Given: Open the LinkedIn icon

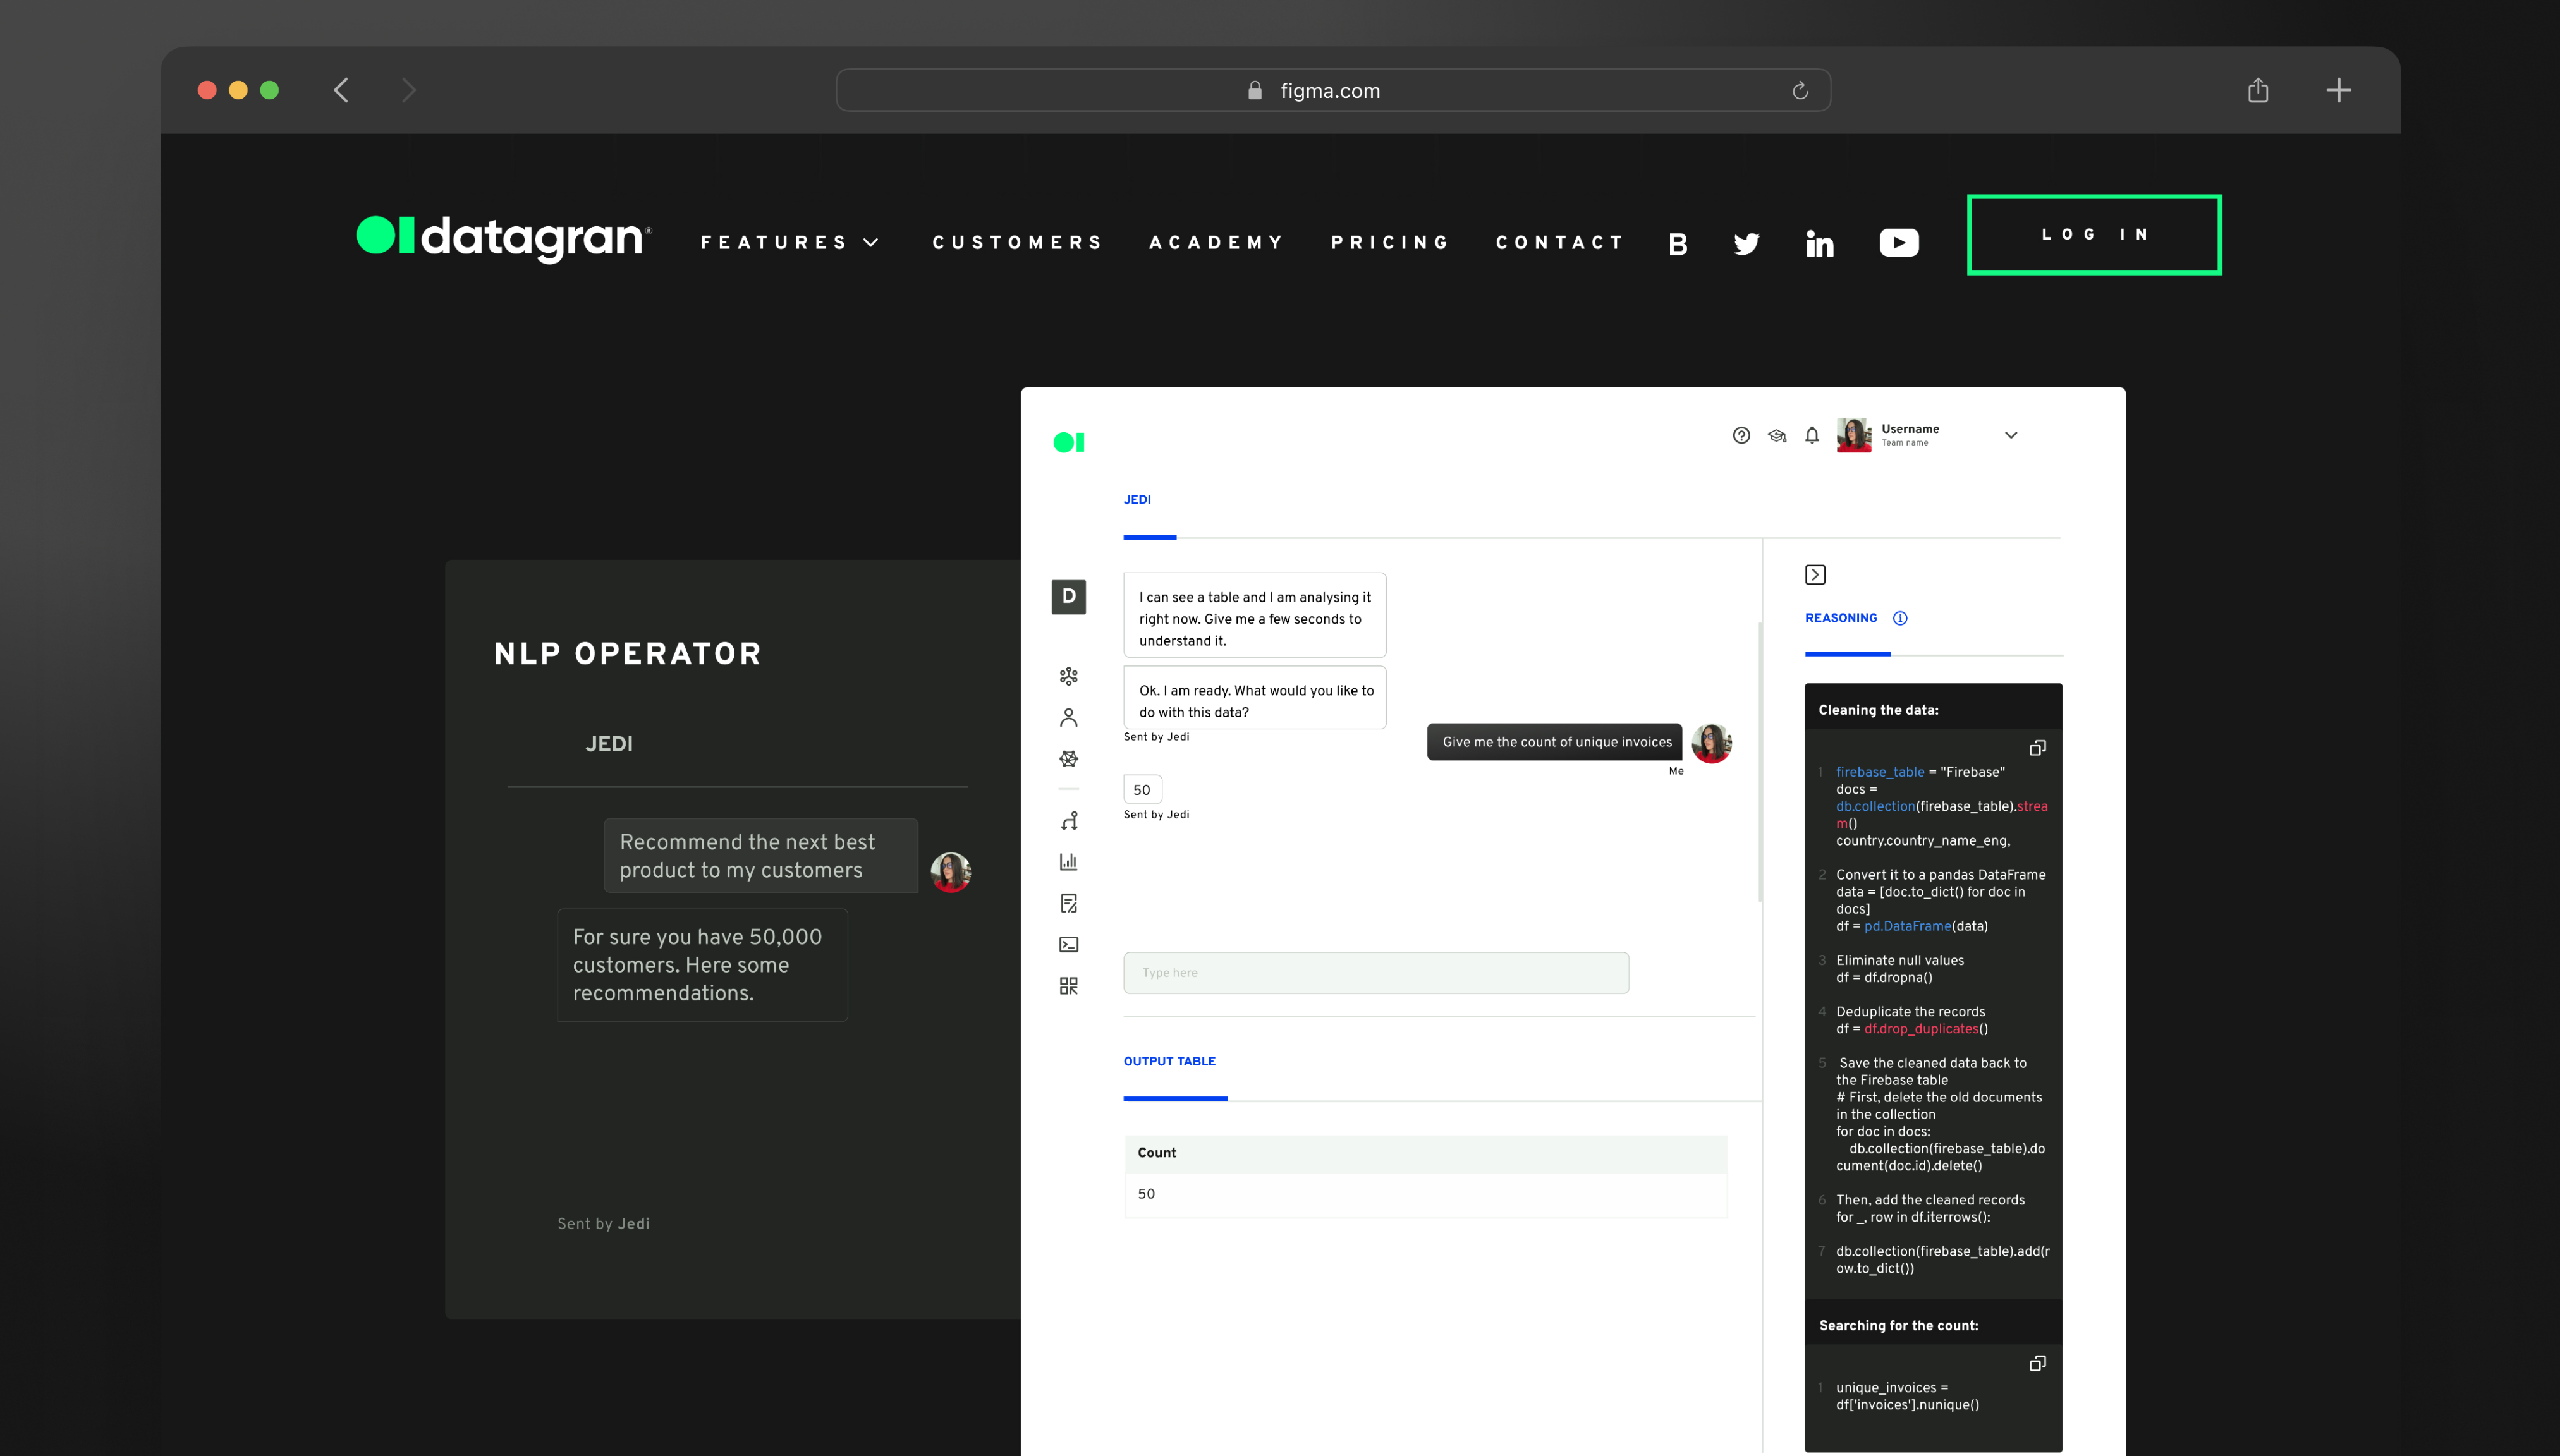Looking at the screenshot, I should click(x=1819, y=243).
